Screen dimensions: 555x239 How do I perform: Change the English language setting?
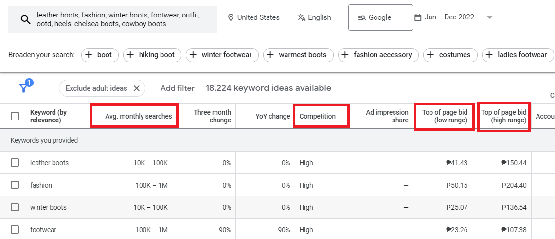[314, 17]
